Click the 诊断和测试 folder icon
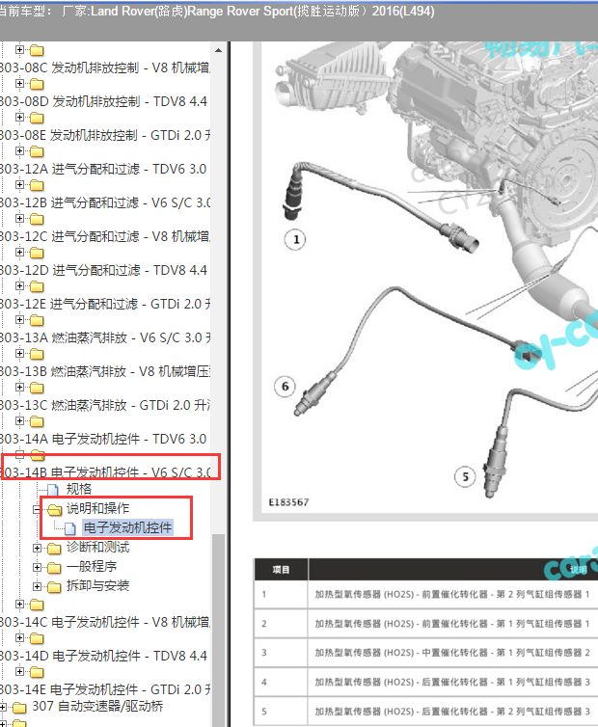Image resolution: width=598 pixels, height=727 pixels. [54, 549]
